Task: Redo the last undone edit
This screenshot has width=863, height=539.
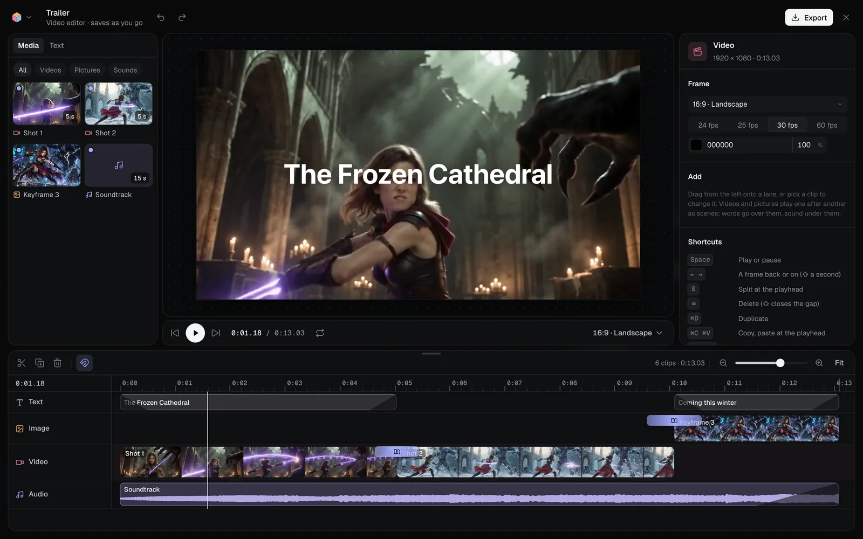Action: click(182, 17)
